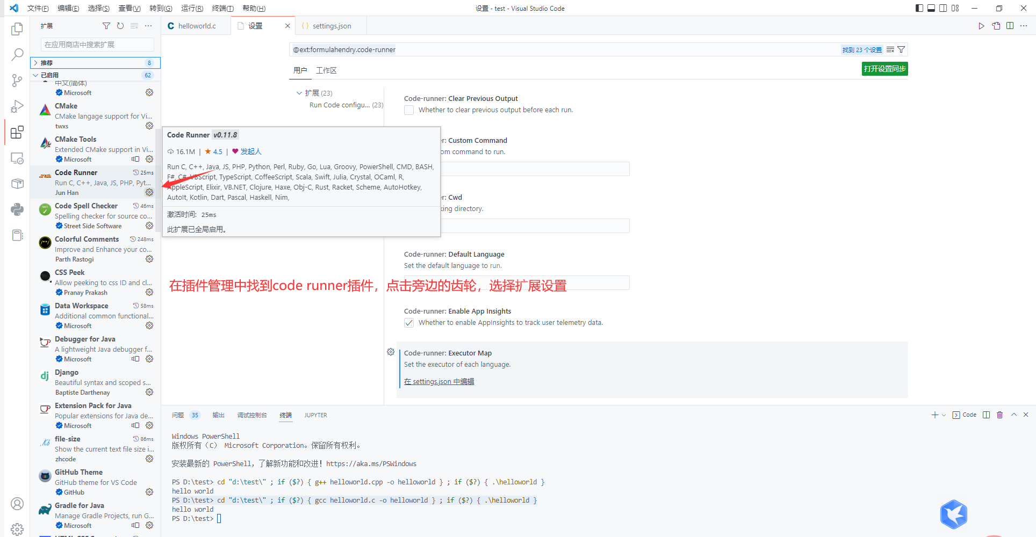Select Debugger for Java extension entry

point(96,349)
